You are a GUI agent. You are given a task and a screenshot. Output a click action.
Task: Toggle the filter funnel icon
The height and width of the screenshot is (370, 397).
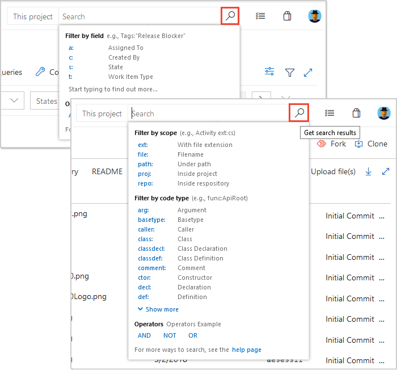pyautogui.click(x=290, y=73)
